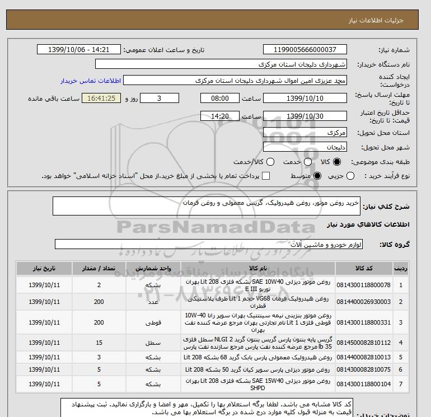Select item code 0814300118800078
This screenshot has height=417, width=431.
pyautogui.click(x=364, y=285)
